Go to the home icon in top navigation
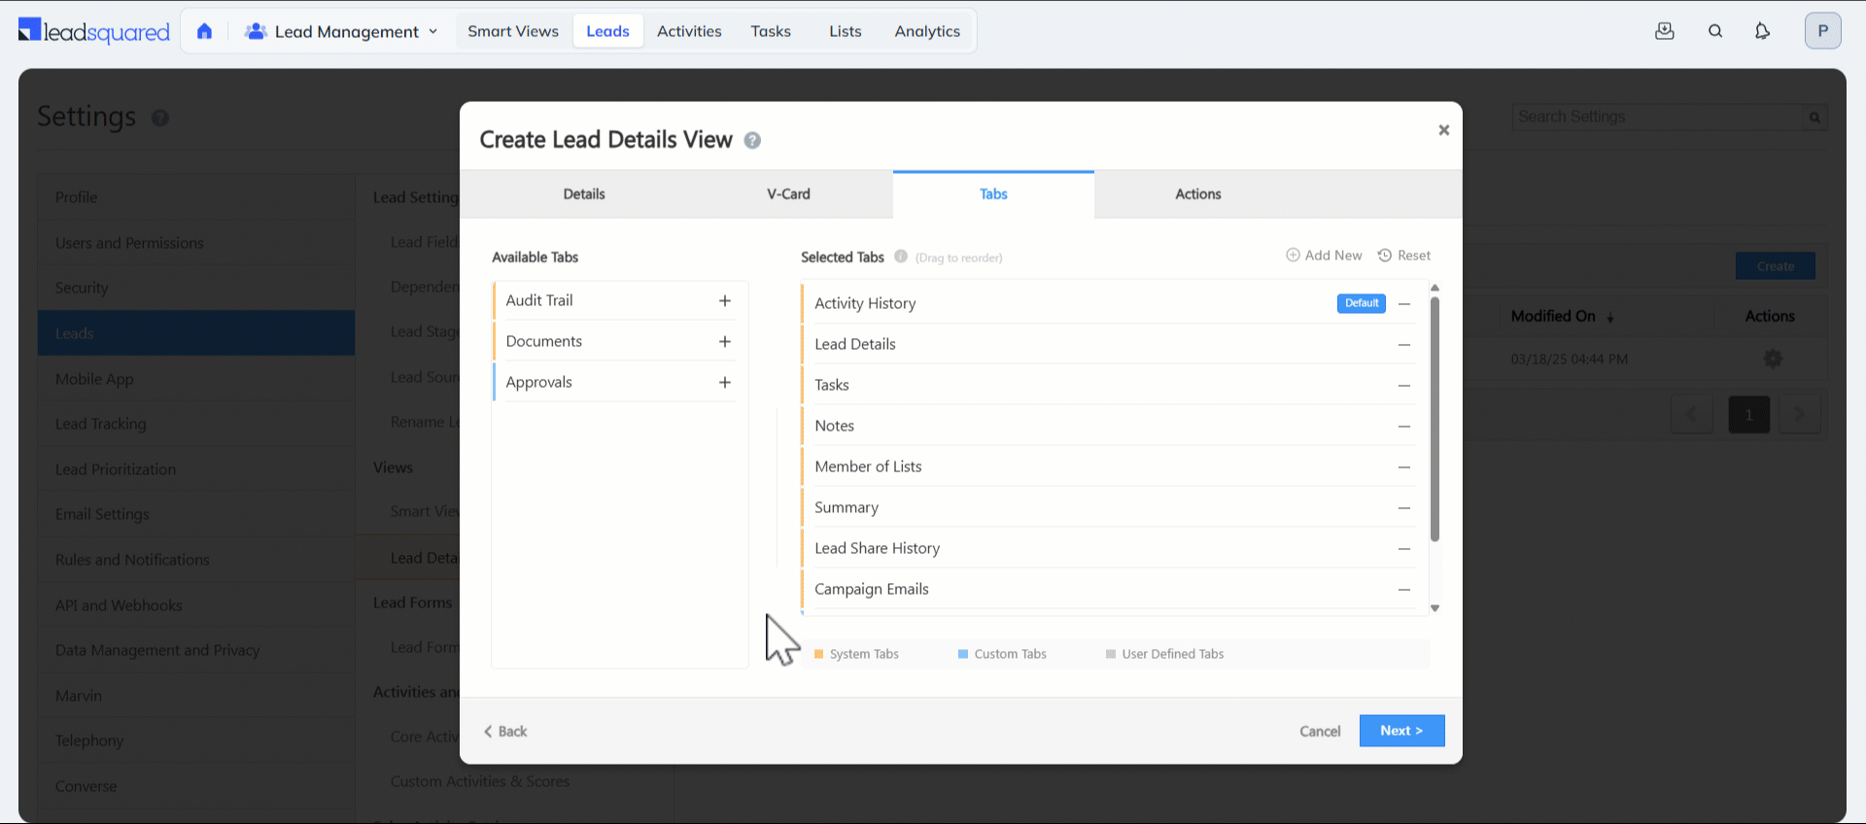This screenshot has height=824, width=1866. pyautogui.click(x=204, y=31)
